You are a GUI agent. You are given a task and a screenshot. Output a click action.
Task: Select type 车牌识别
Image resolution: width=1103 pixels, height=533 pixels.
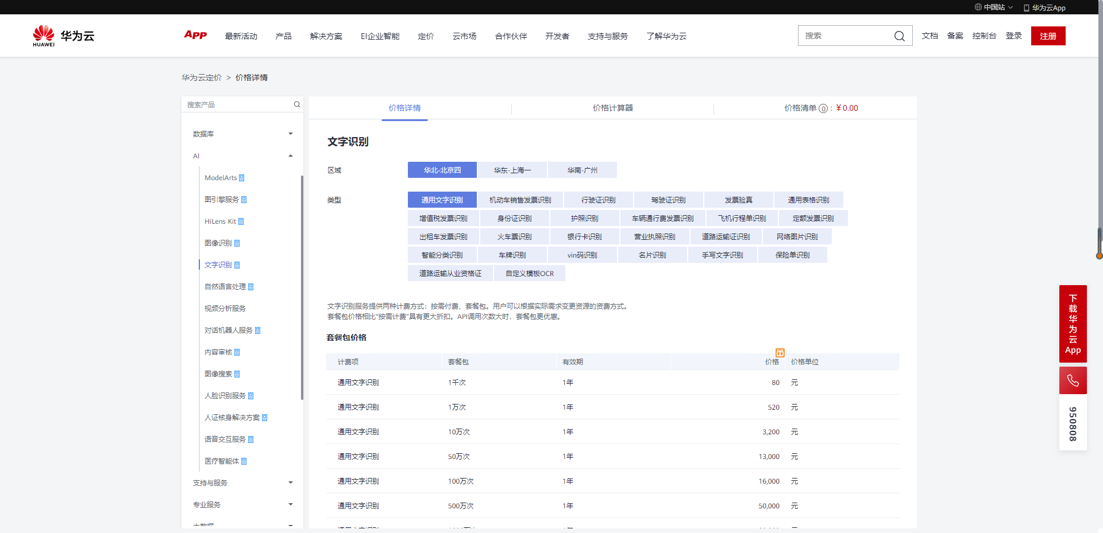pyautogui.click(x=512, y=255)
